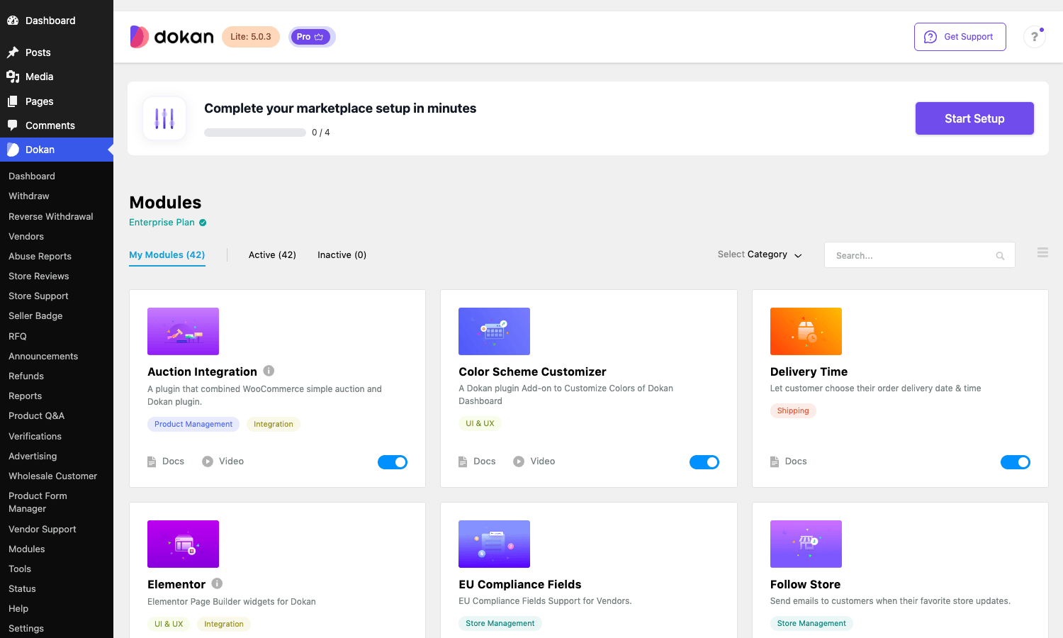Screen dimensions: 1063x638
Task: Click the search magnifier icon
Action: 1000,256
